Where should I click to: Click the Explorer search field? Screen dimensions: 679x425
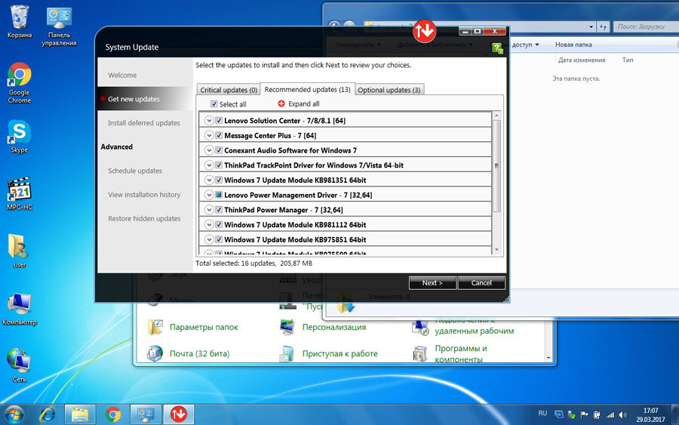[645, 26]
